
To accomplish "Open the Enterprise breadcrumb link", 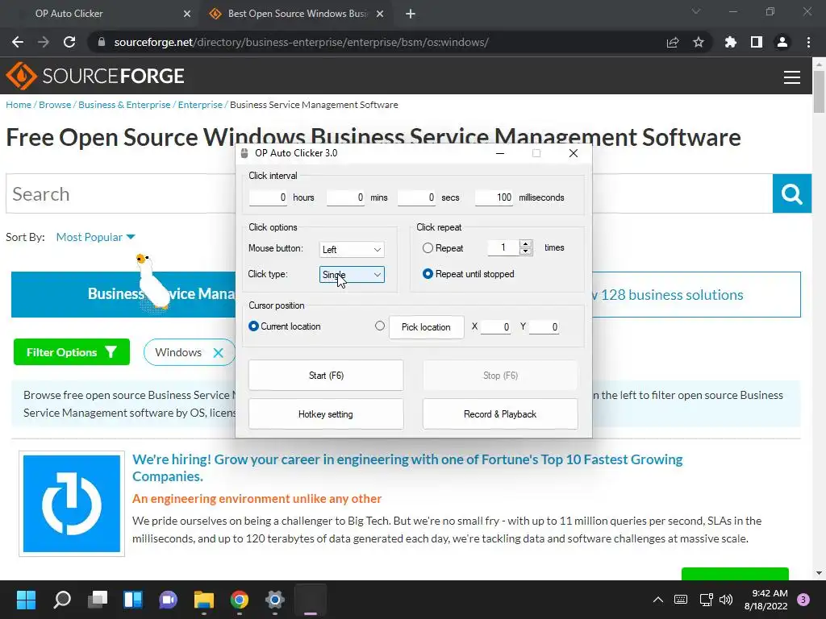I will coord(200,105).
